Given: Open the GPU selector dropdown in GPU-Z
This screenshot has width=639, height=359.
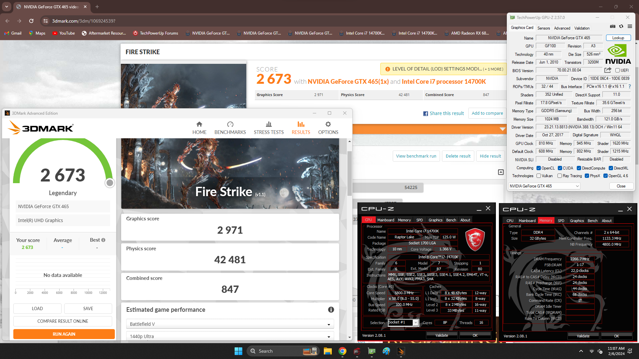Looking at the screenshot, I should point(544,186).
